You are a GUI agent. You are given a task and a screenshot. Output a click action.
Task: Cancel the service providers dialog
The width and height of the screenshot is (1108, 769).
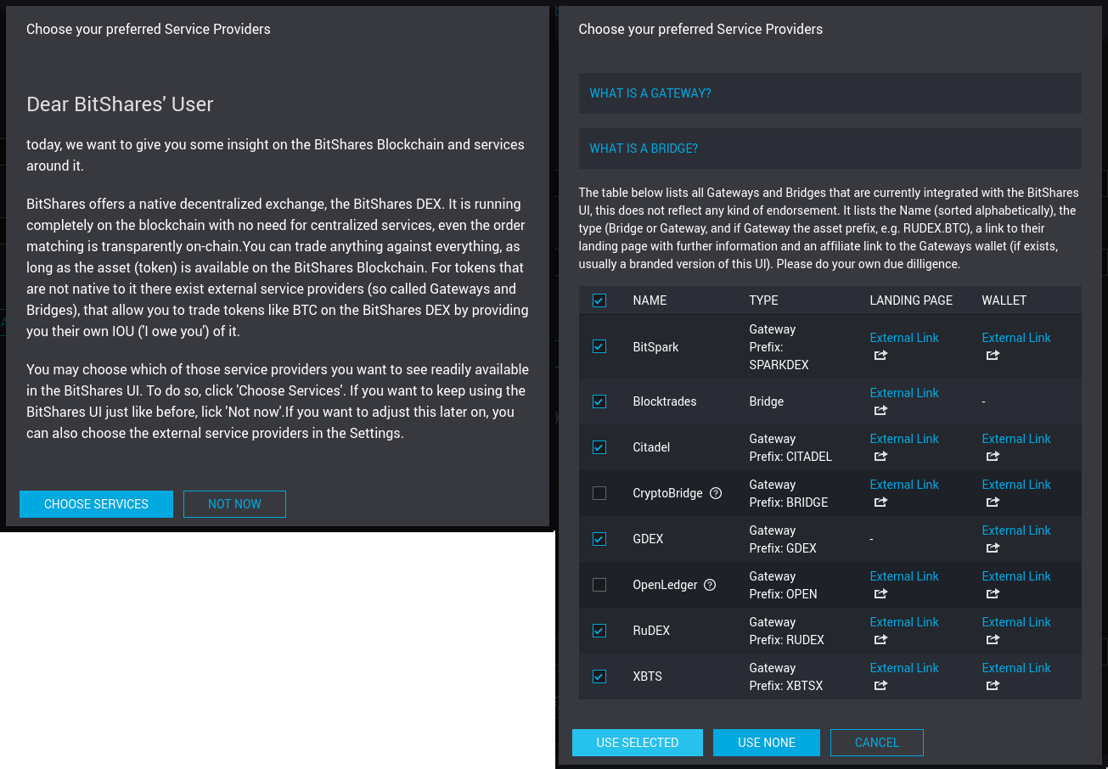[877, 743]
